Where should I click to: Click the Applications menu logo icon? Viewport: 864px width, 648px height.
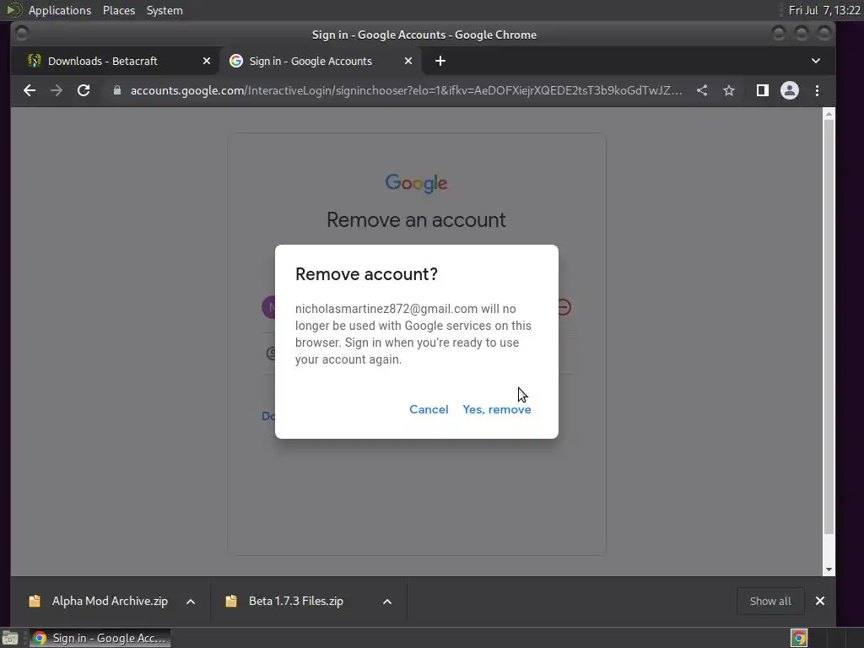13,10
